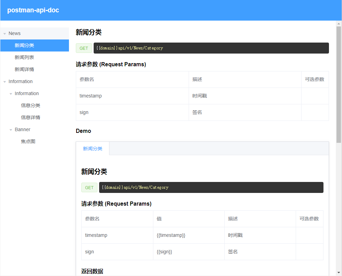This screenshot has width=342, height=276.
Task: Open the 新闻列表 documentation page
Action: (x=24, y=57)
